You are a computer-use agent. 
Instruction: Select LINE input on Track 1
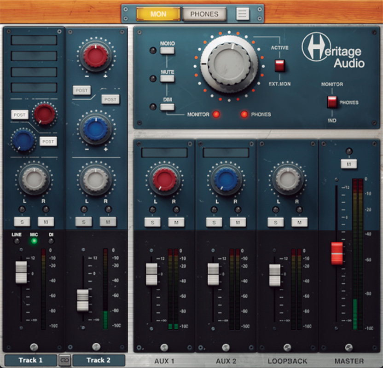tap(17, 241)
